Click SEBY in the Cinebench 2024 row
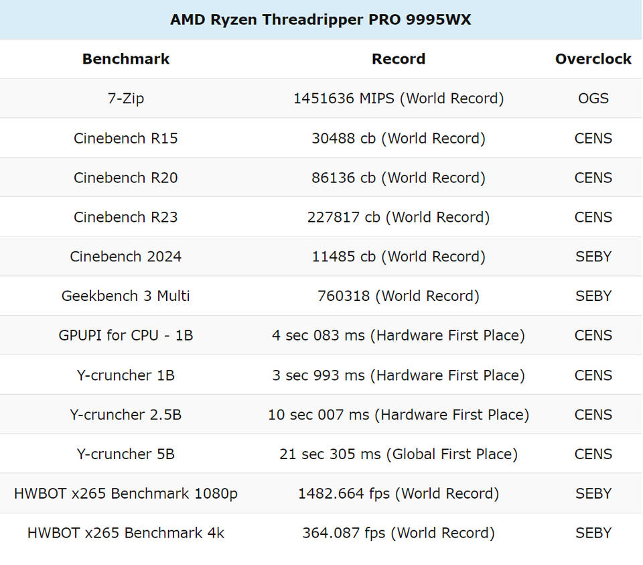The image size is (643, 565). 593,257
